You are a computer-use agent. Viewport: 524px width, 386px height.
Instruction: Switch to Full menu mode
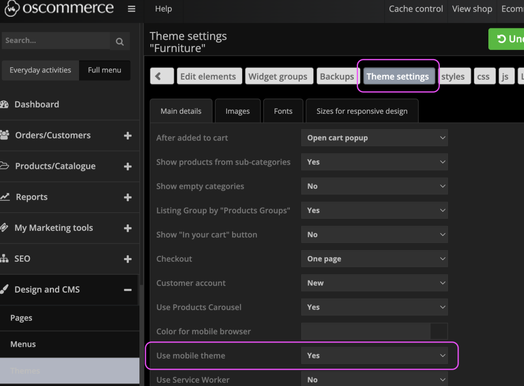pyautogui.click(x=104, y=70)
